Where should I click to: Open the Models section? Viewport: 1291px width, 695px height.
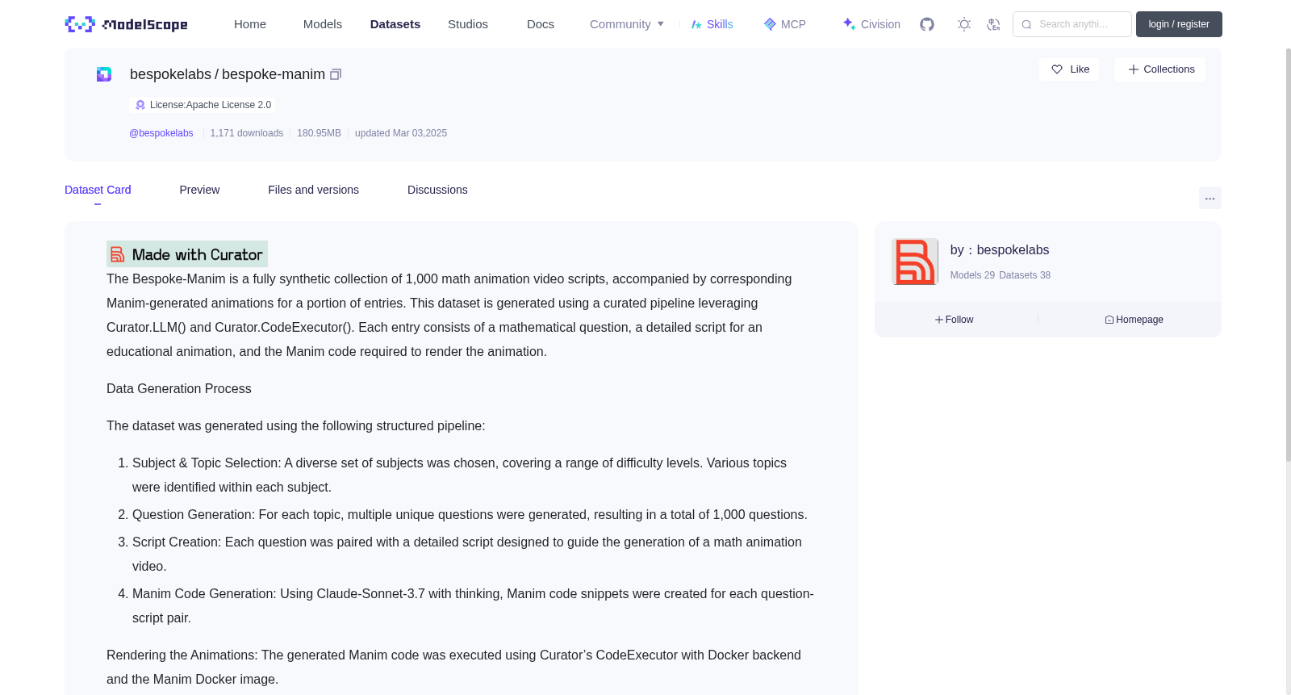point(323,24)
